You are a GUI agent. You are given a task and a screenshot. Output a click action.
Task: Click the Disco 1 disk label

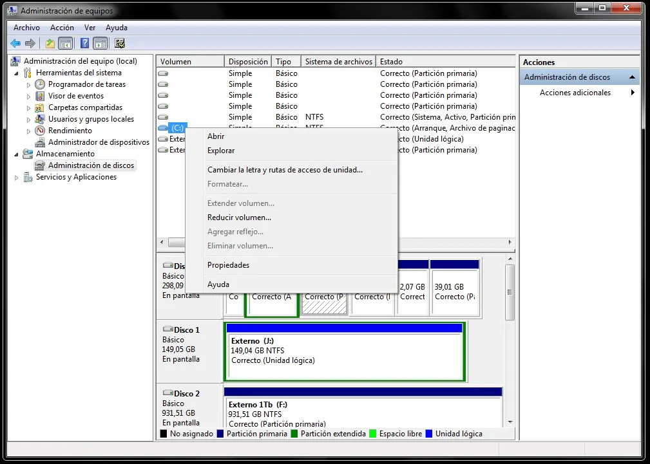pyautogui.click(x=187, y=330)
